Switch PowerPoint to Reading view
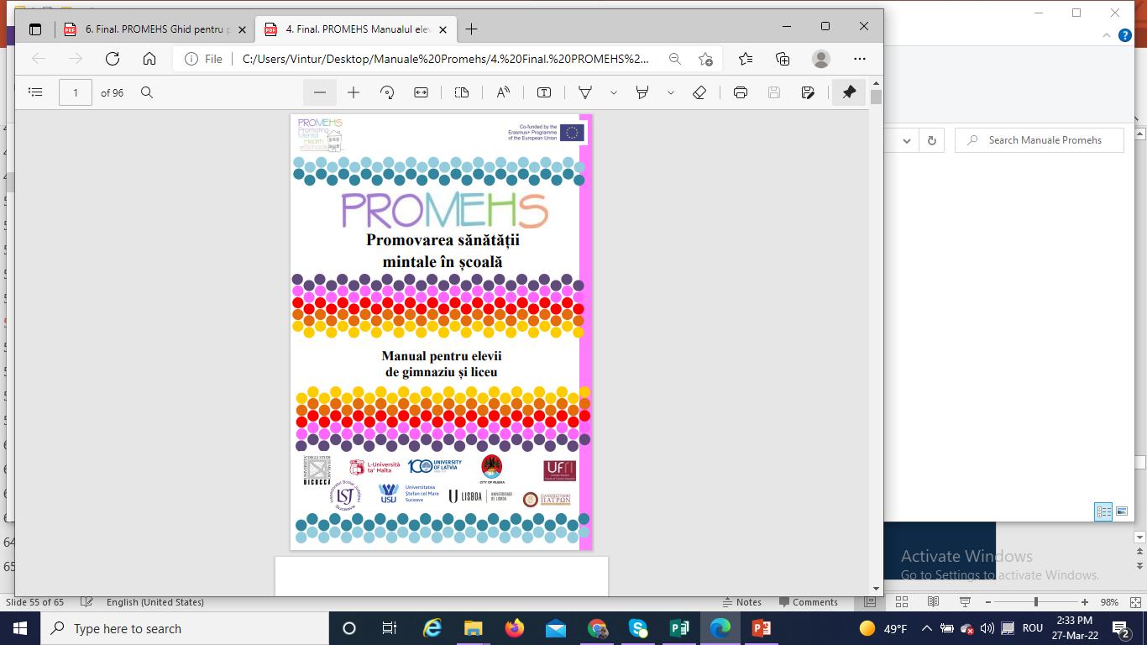1147x645 pixels. click(x=933, y=602)
